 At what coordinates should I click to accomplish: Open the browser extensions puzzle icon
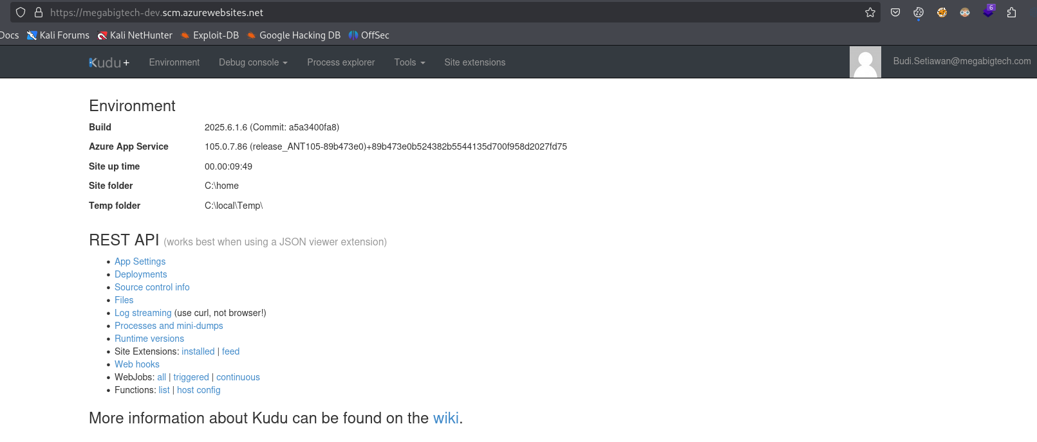tap(1011, 12)
